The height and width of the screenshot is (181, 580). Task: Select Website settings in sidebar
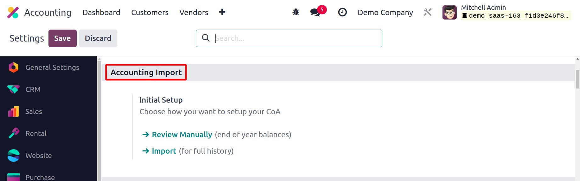tap(38, 156)
